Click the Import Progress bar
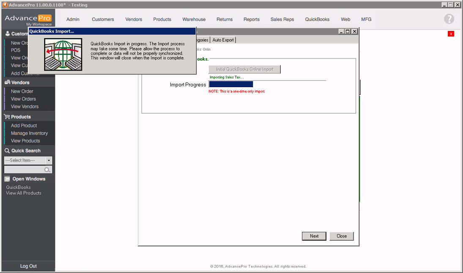The width and height of the screenshot is (463, 273). pos(267,84)
